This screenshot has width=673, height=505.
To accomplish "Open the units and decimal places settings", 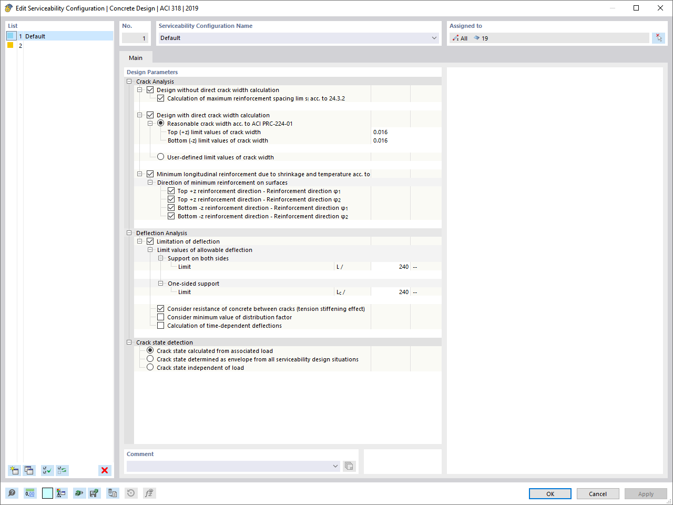I will 30,493.
